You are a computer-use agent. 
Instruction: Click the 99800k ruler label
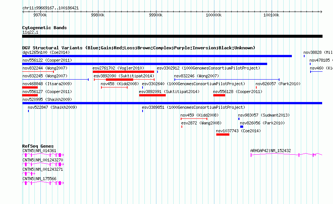click(98, 15)
